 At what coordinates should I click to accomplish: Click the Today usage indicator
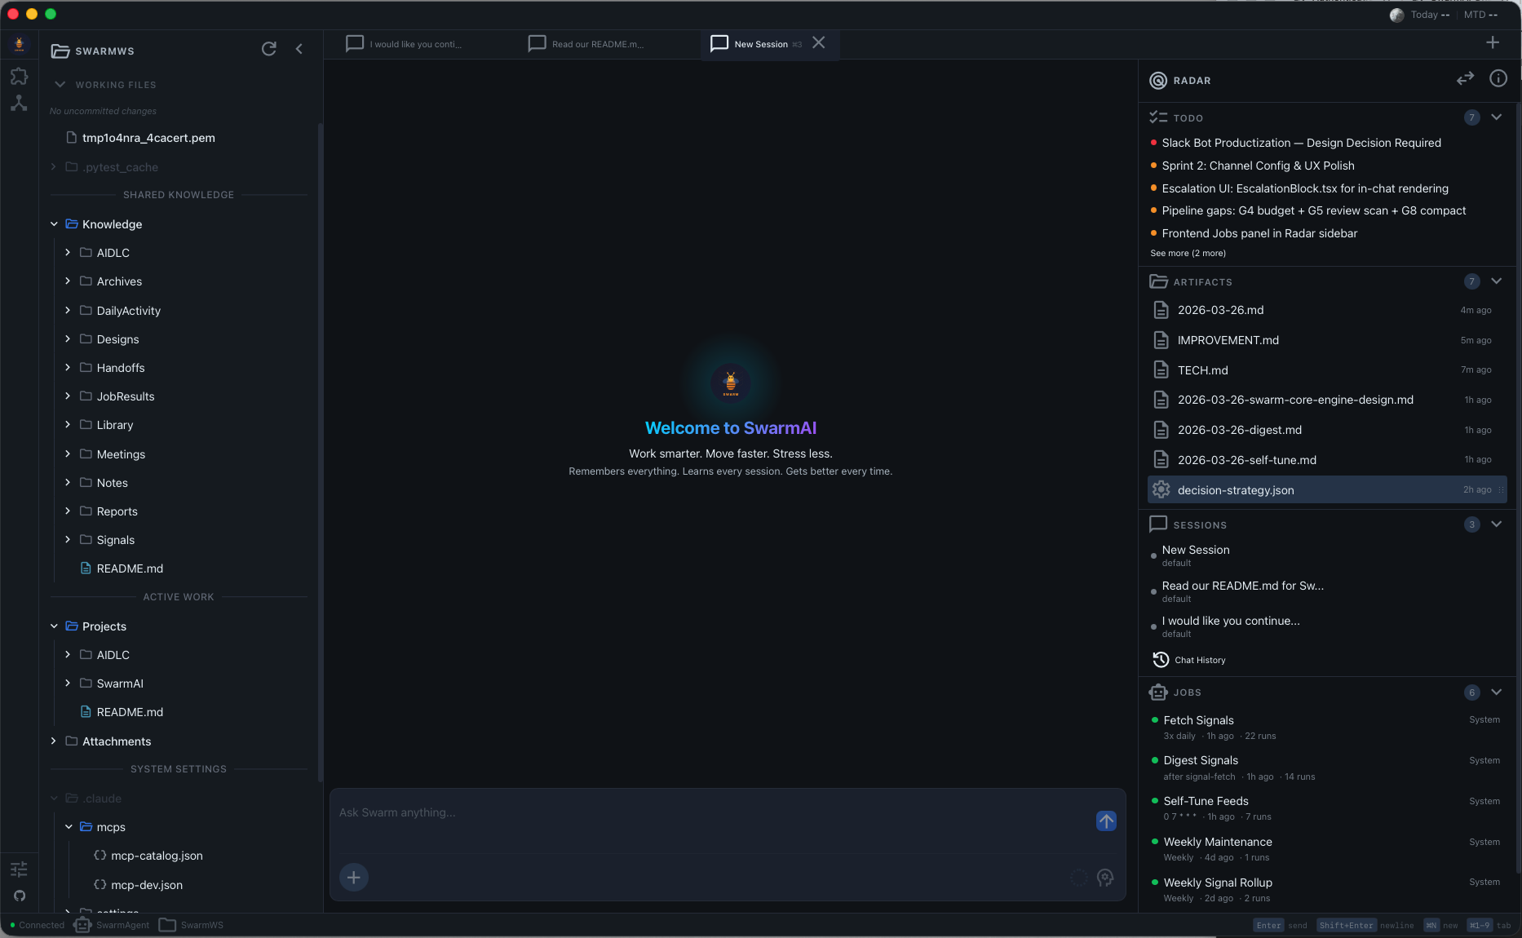point(1430,15)
